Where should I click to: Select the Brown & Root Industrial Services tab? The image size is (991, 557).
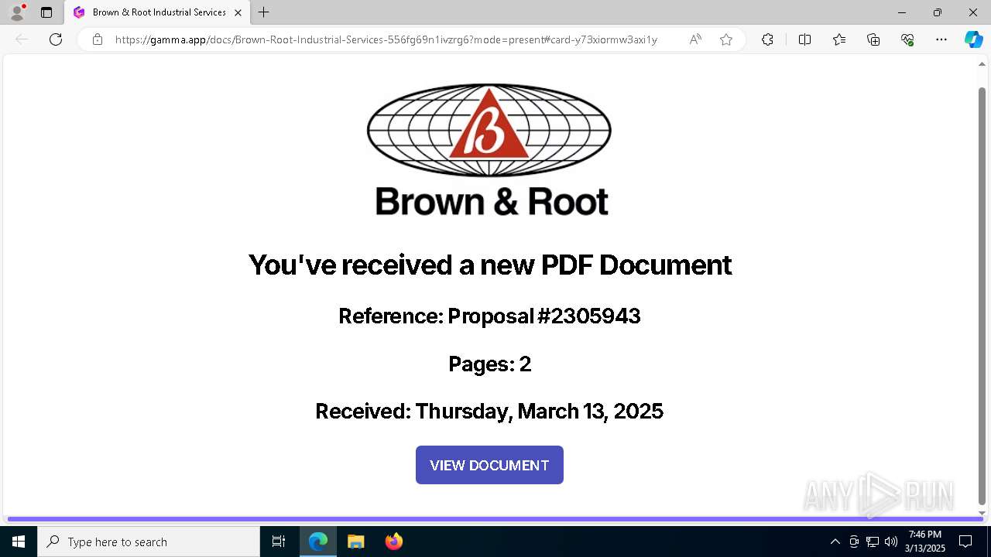coord(157,12)
